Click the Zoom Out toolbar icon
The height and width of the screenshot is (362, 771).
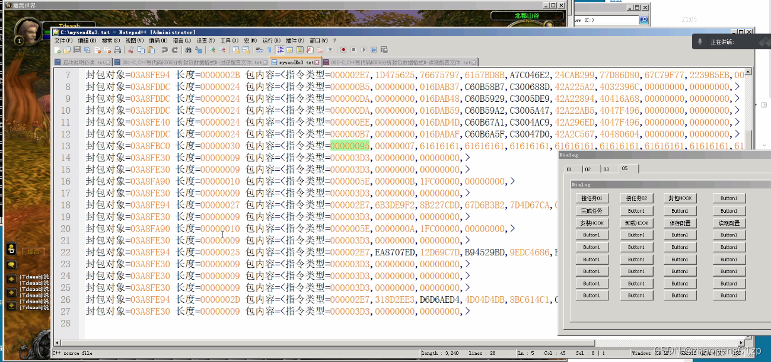(222, 50)
